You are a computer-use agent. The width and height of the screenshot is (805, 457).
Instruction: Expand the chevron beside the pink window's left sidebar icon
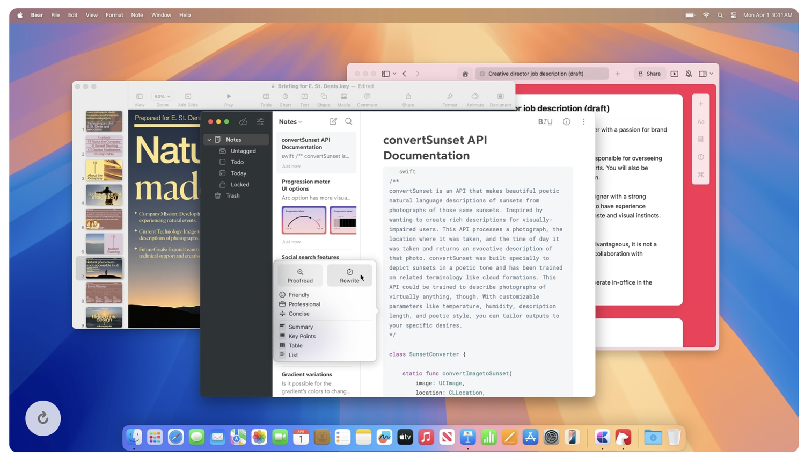pos(394,74)
